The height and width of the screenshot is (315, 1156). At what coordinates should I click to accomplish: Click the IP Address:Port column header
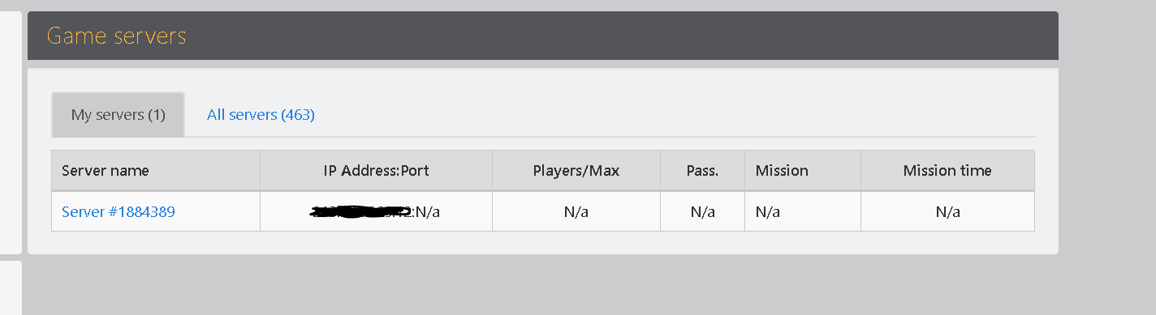click(x=376, y=171)
